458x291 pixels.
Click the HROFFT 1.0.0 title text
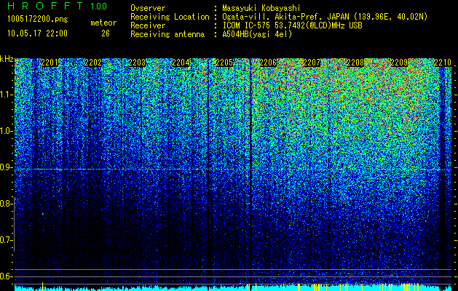[x=57, y=6]
